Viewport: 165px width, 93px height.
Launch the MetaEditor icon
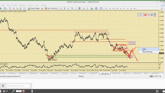tap(42, 8)
